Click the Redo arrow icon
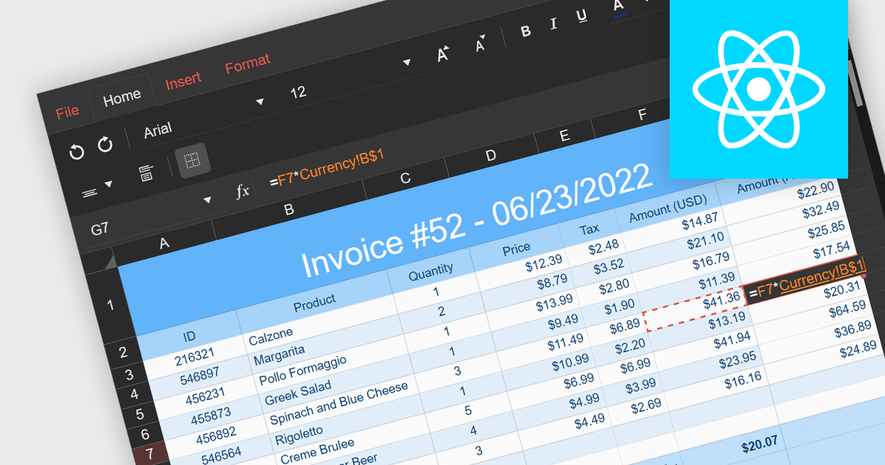885x465 pixels. pos(105,144)
